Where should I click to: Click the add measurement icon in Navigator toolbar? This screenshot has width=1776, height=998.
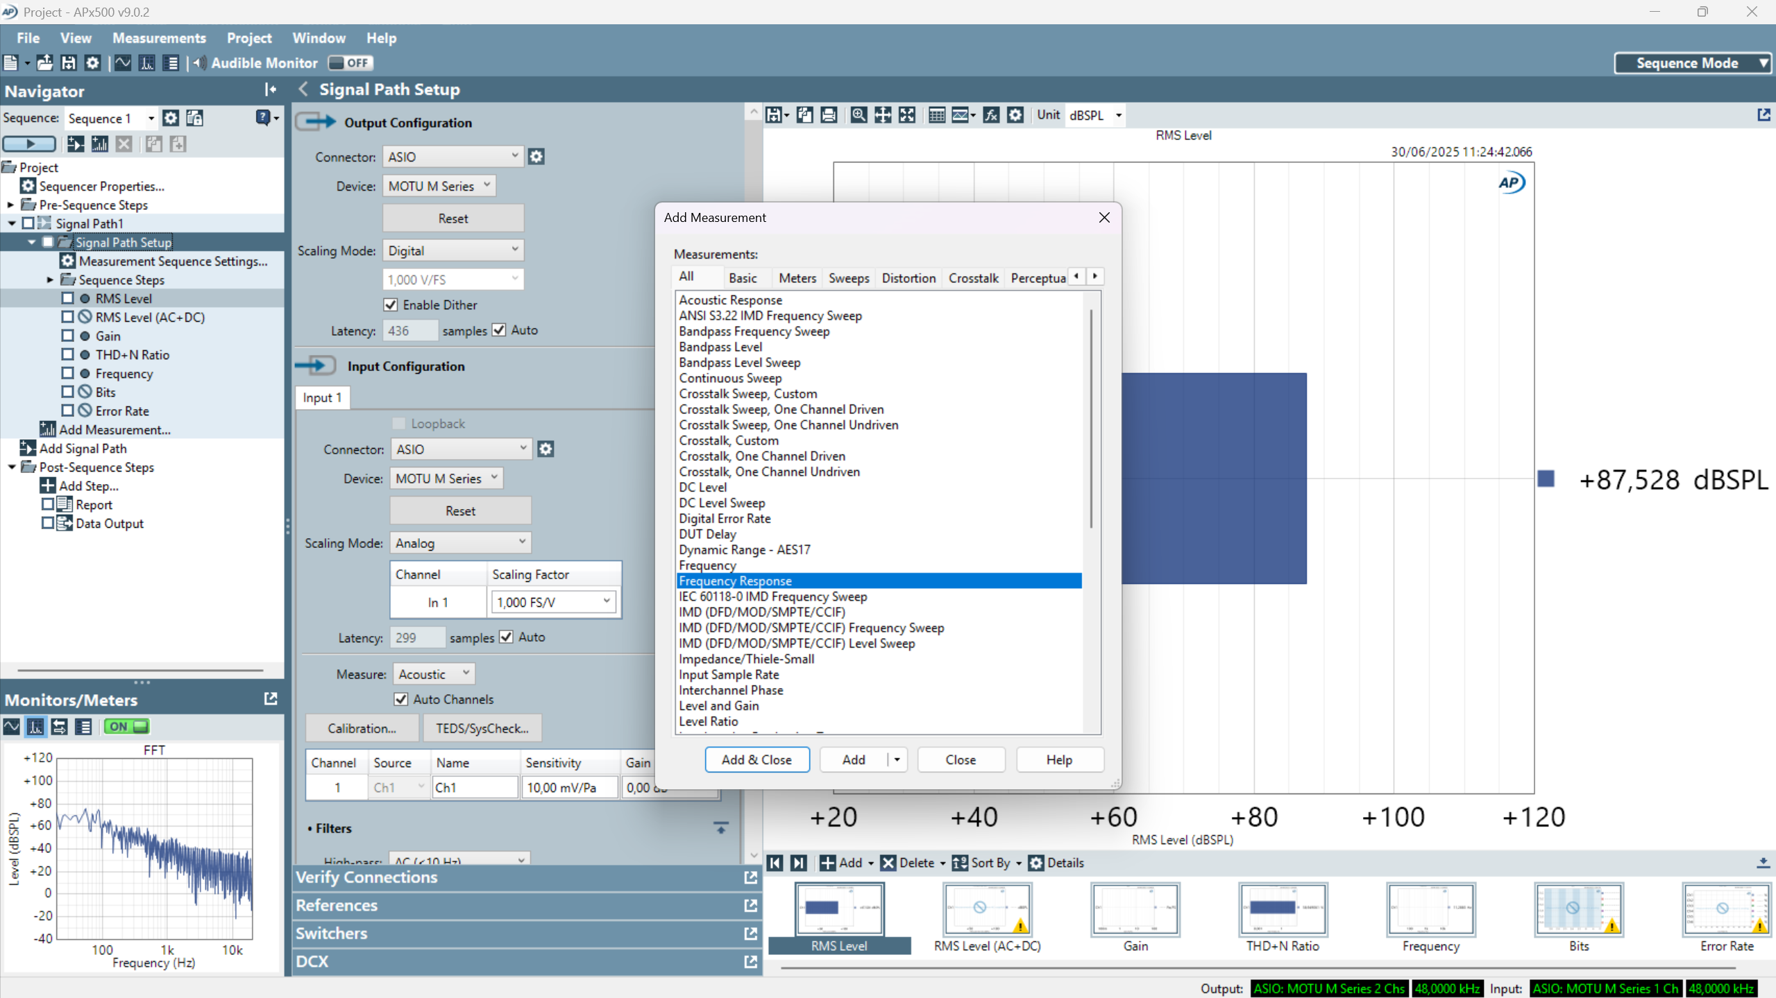[100, 144]
